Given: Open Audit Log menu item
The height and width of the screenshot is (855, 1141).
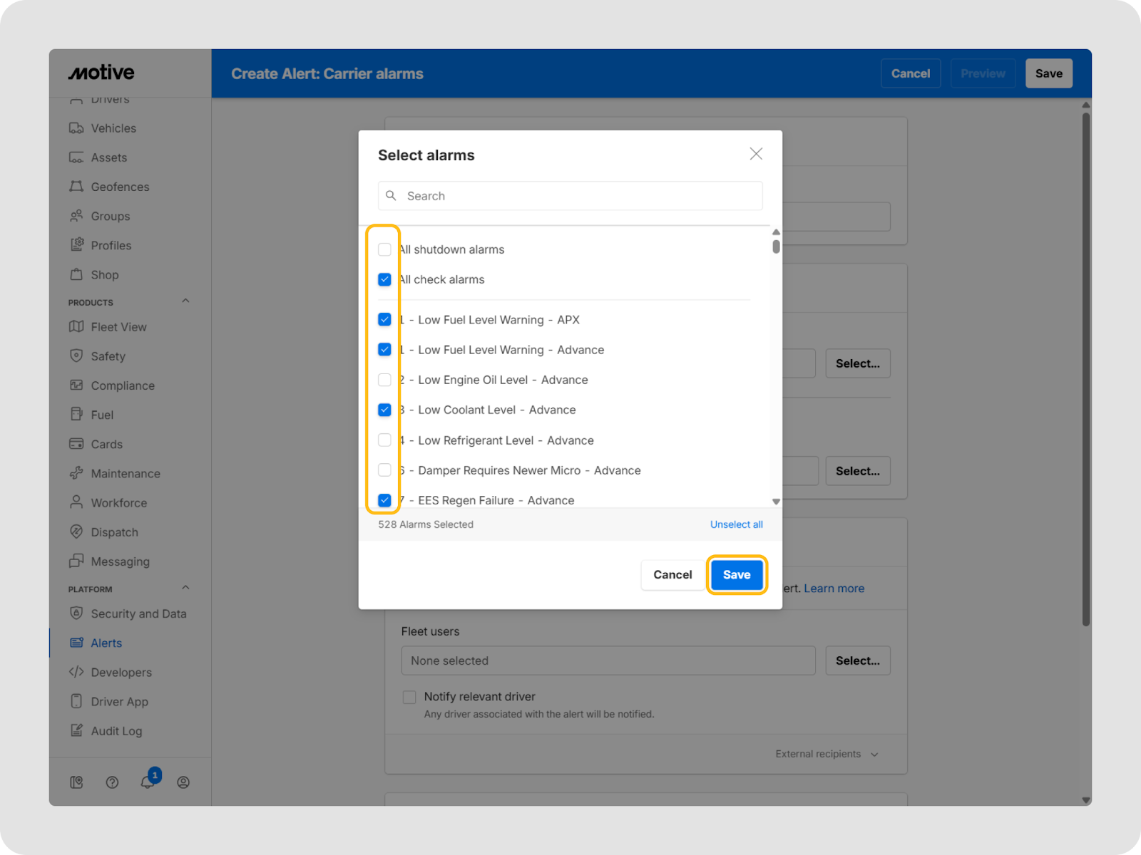Looking at the screenshot, I should [116, 731].
